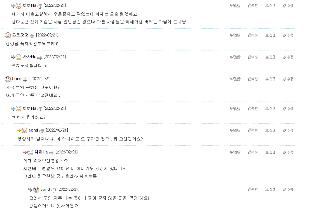This screenshot has height=210, width=327.
Task: Click the pink reply arrow before the '어머 겪어보신분같네요' comment
Action: (25, 152)
